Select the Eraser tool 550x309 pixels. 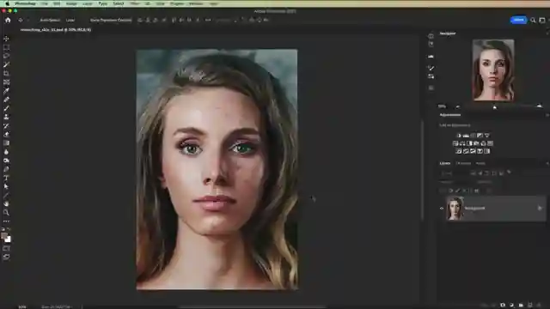(6, 134)
